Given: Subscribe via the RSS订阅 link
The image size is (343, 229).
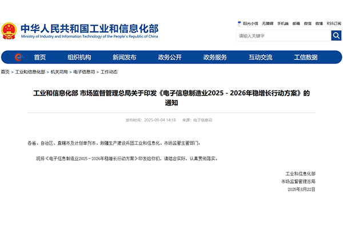Looking at the screenshot, I should (334, 23).
